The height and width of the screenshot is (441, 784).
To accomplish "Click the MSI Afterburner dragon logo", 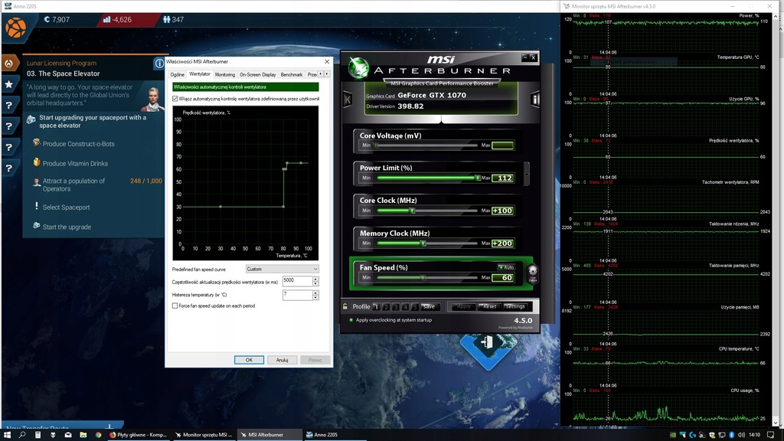I will pyautogui.click(x=358, y=68).
